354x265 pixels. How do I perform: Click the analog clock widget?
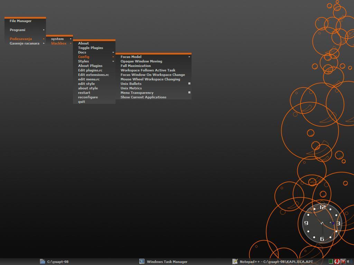click(x=322, y=223)
